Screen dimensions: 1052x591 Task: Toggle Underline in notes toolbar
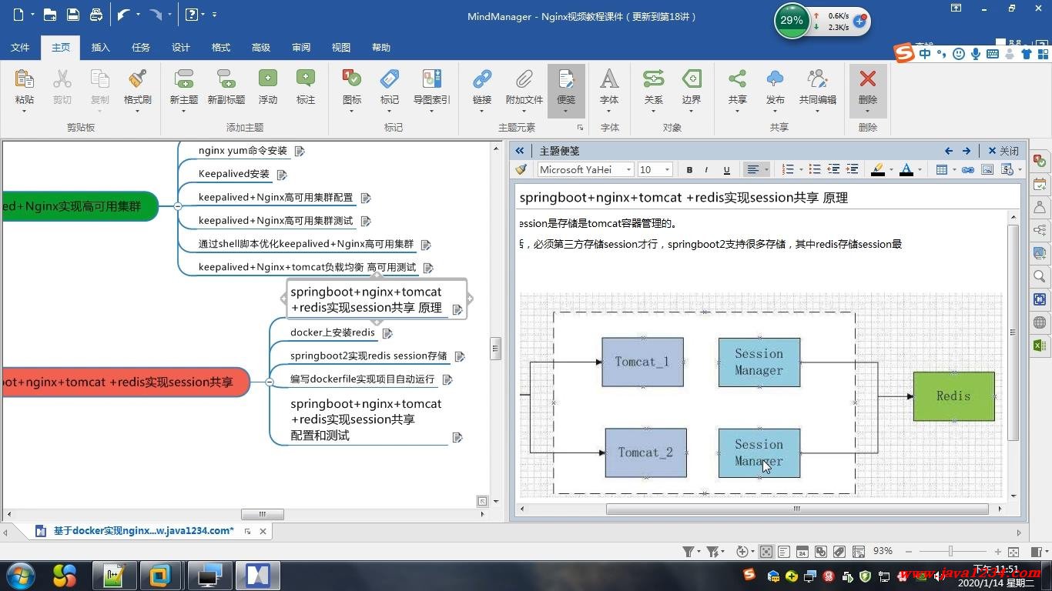(726, 169)
